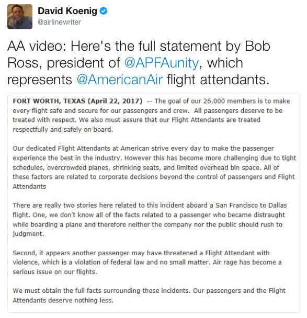
Task: Click the line starting "There are really two stories"
Action: pyautogui.click(x=150, y=205)
